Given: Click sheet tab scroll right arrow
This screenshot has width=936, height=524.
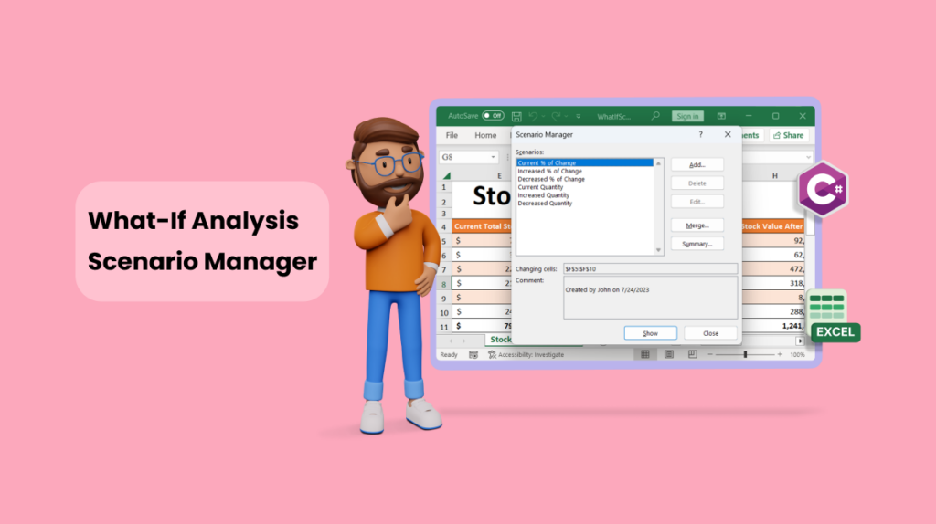Looking at the screenshot, I should coord(463,341).
